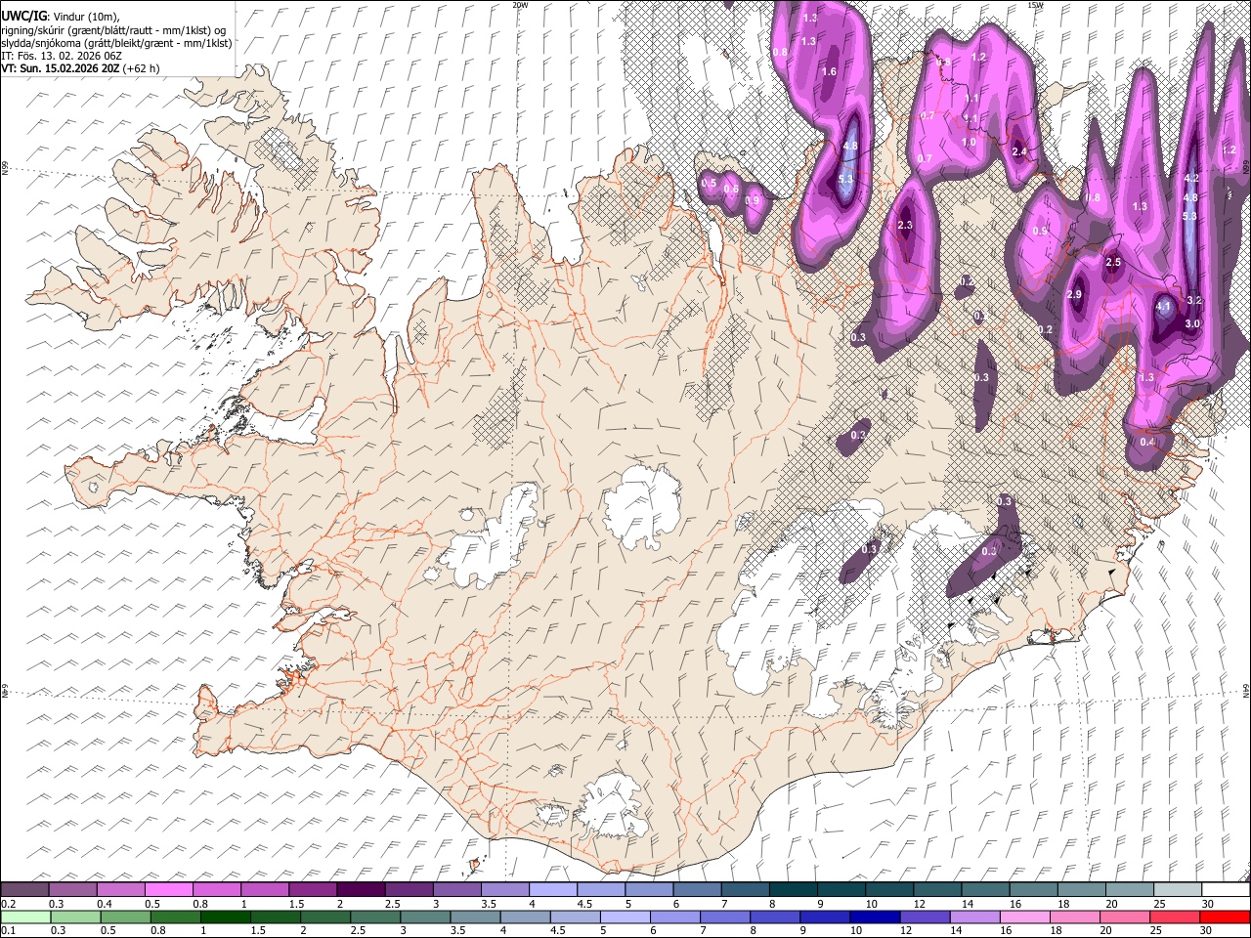Click the 2.3 precipitation value on the map
The height and width of the screenshot is (938, 1251).
click(x=904, y=226)
